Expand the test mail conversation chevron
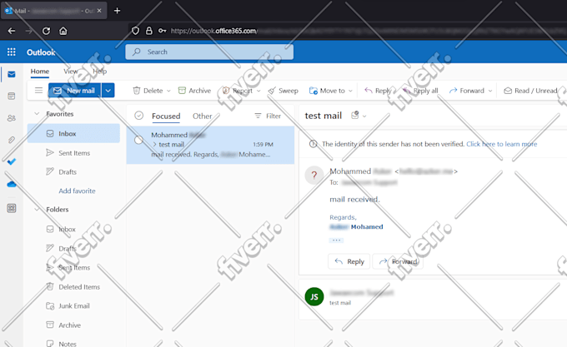567x347 pixels. click(155, 144)
